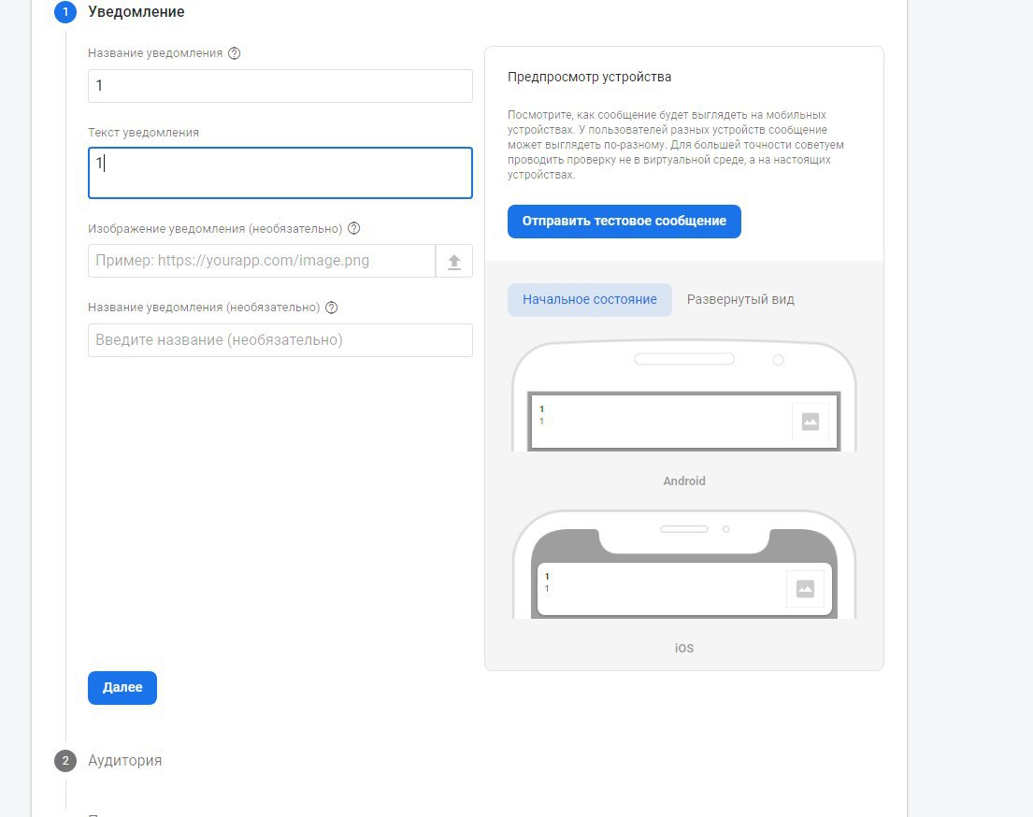Click step 2 circle Аудитория
1033x817 pixels.
click(65, 760)
